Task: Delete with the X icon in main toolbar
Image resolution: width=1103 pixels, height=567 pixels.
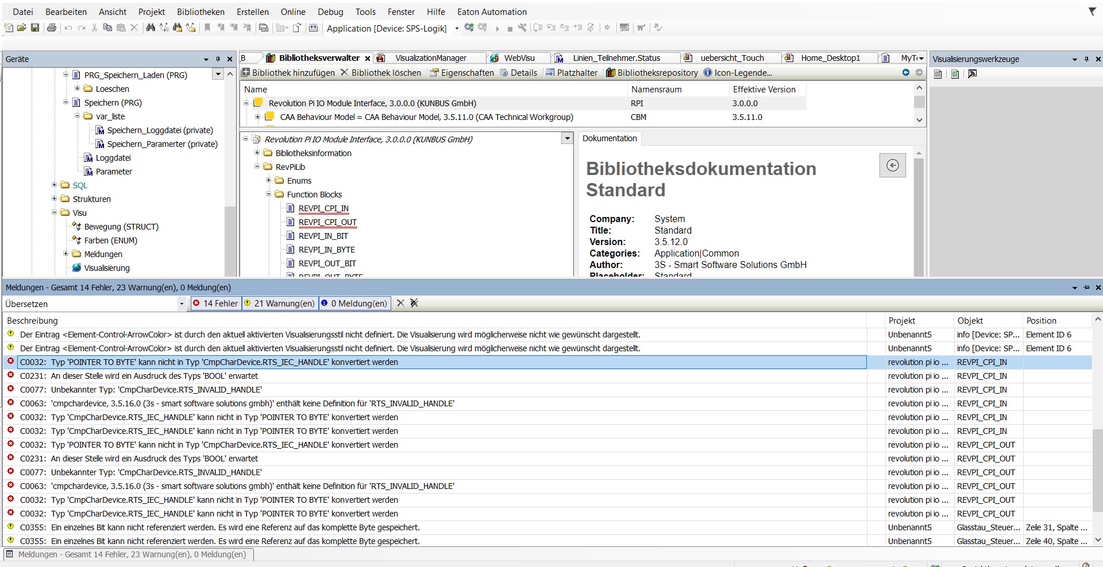Action: pos(134,28)
